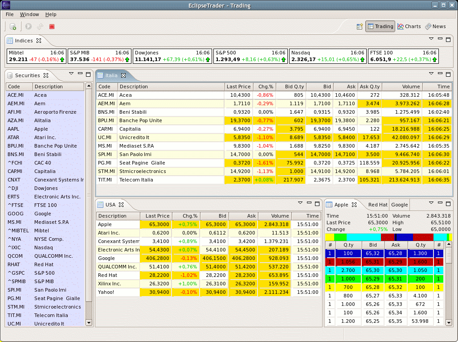Switch to the News perspective

coord(435,27)
